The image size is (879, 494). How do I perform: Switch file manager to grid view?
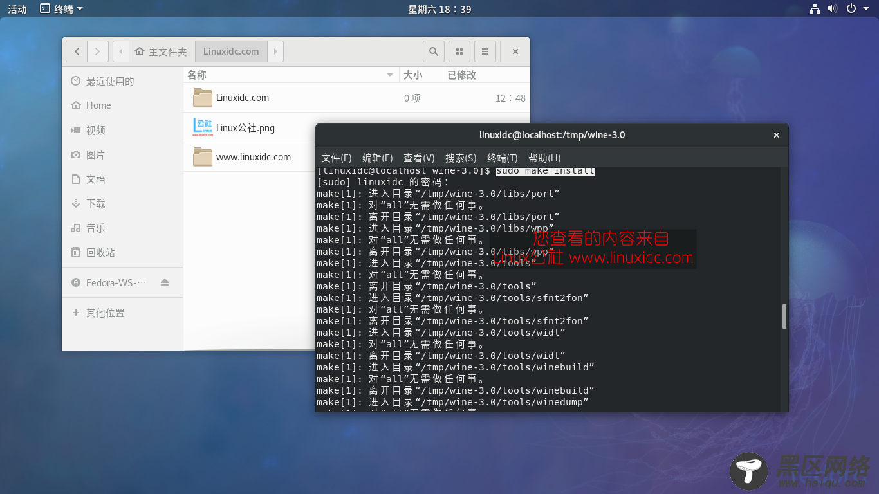[x=459, y=51]
